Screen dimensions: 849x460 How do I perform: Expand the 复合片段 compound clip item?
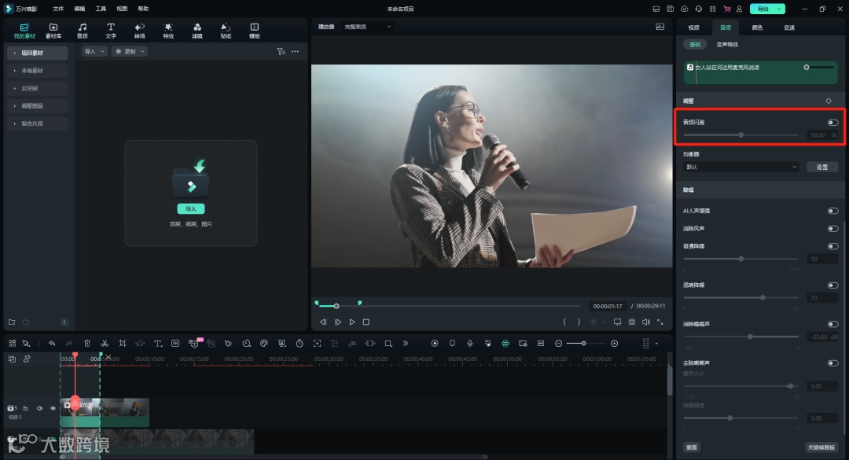point(38,123)
